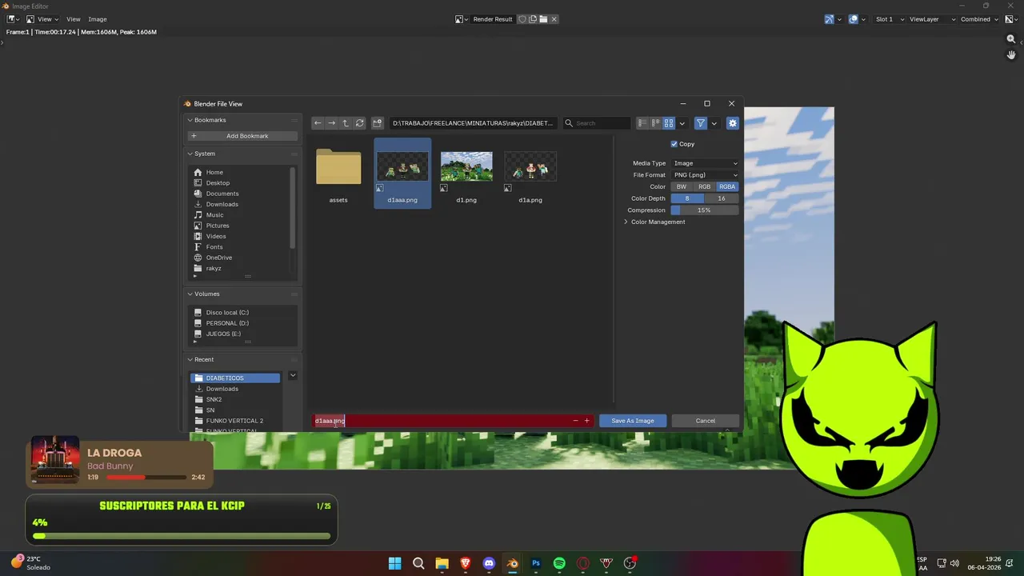Select the d1aaa.png thumbnail

point(402,173)
